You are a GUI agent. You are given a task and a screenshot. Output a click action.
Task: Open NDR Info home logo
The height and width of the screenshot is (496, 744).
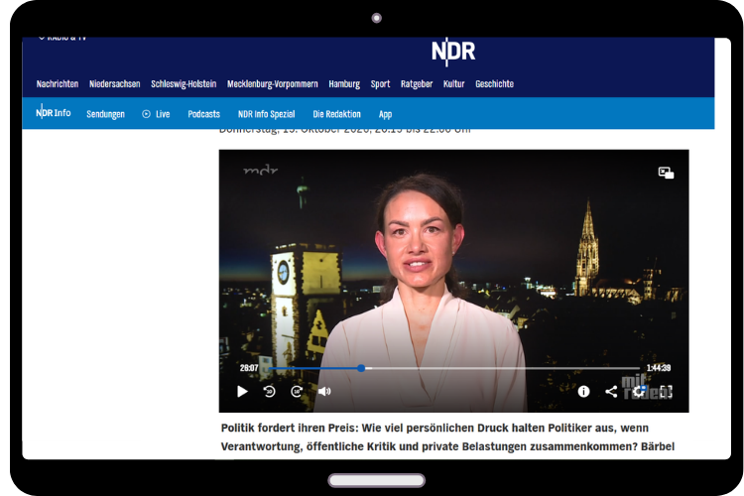pyautogui.click(x=54, y=113)
